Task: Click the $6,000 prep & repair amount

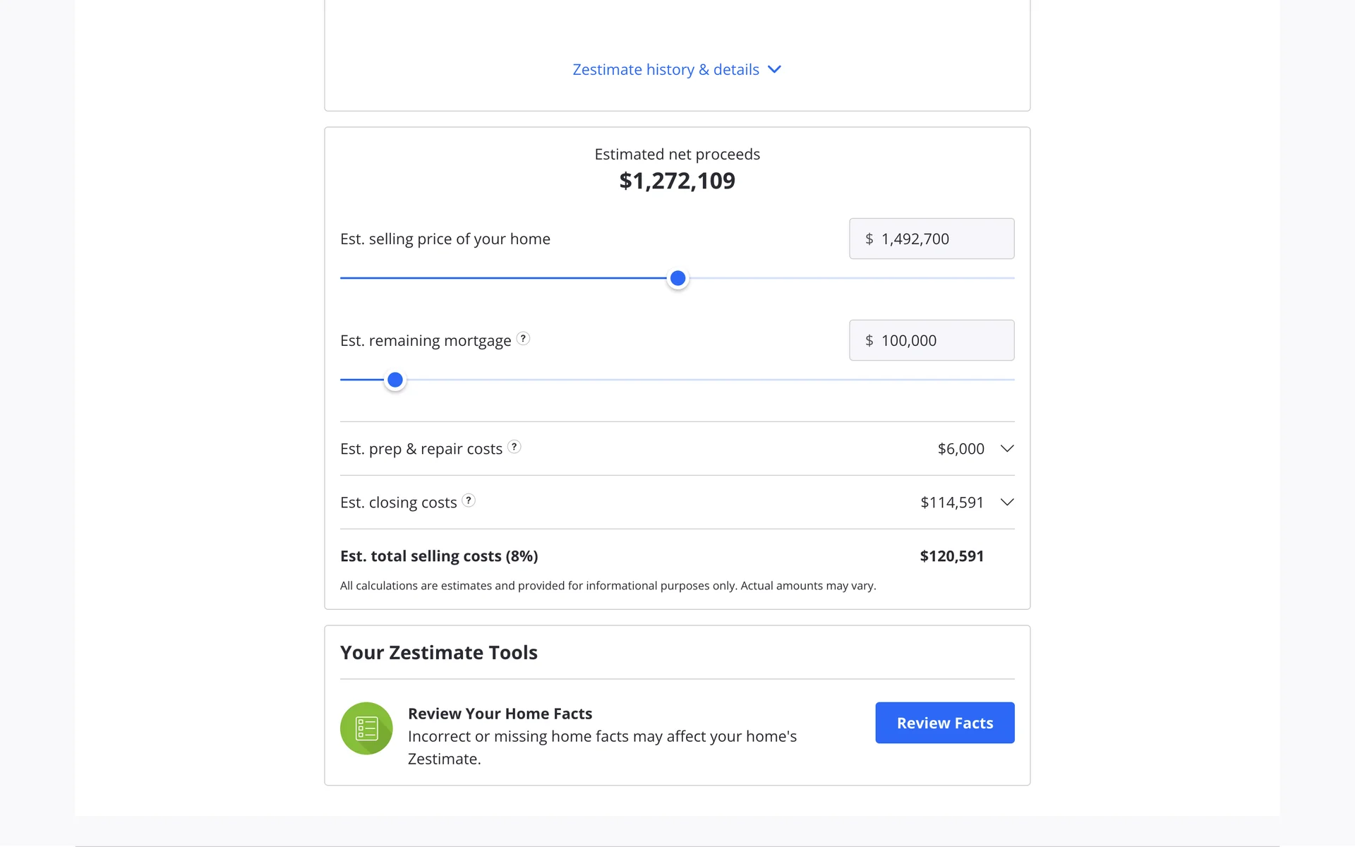Action: pyautogui.click(x=960, y=449)
